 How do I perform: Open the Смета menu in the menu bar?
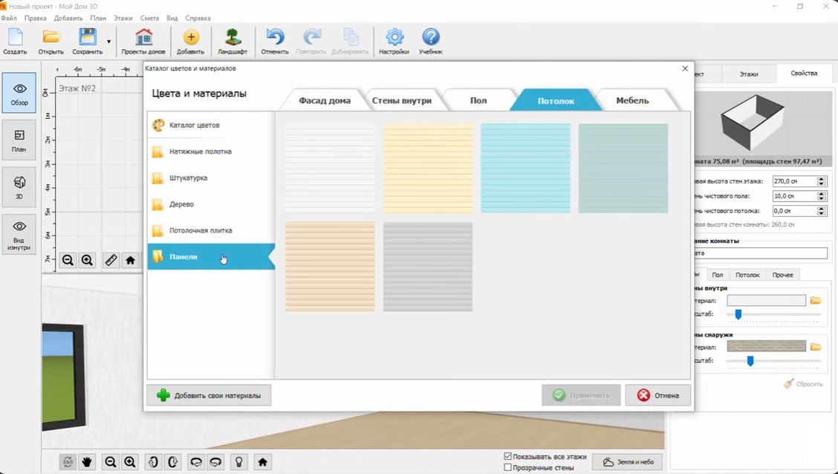point(149,18)
